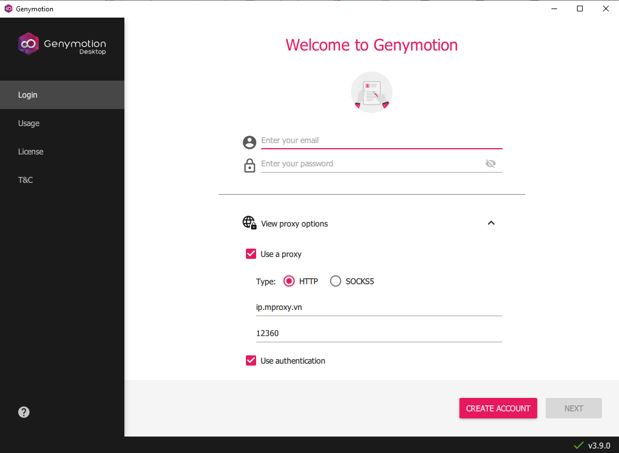Collapse the View proxy options chevron

pyautogui.click(x=491, y=223)
